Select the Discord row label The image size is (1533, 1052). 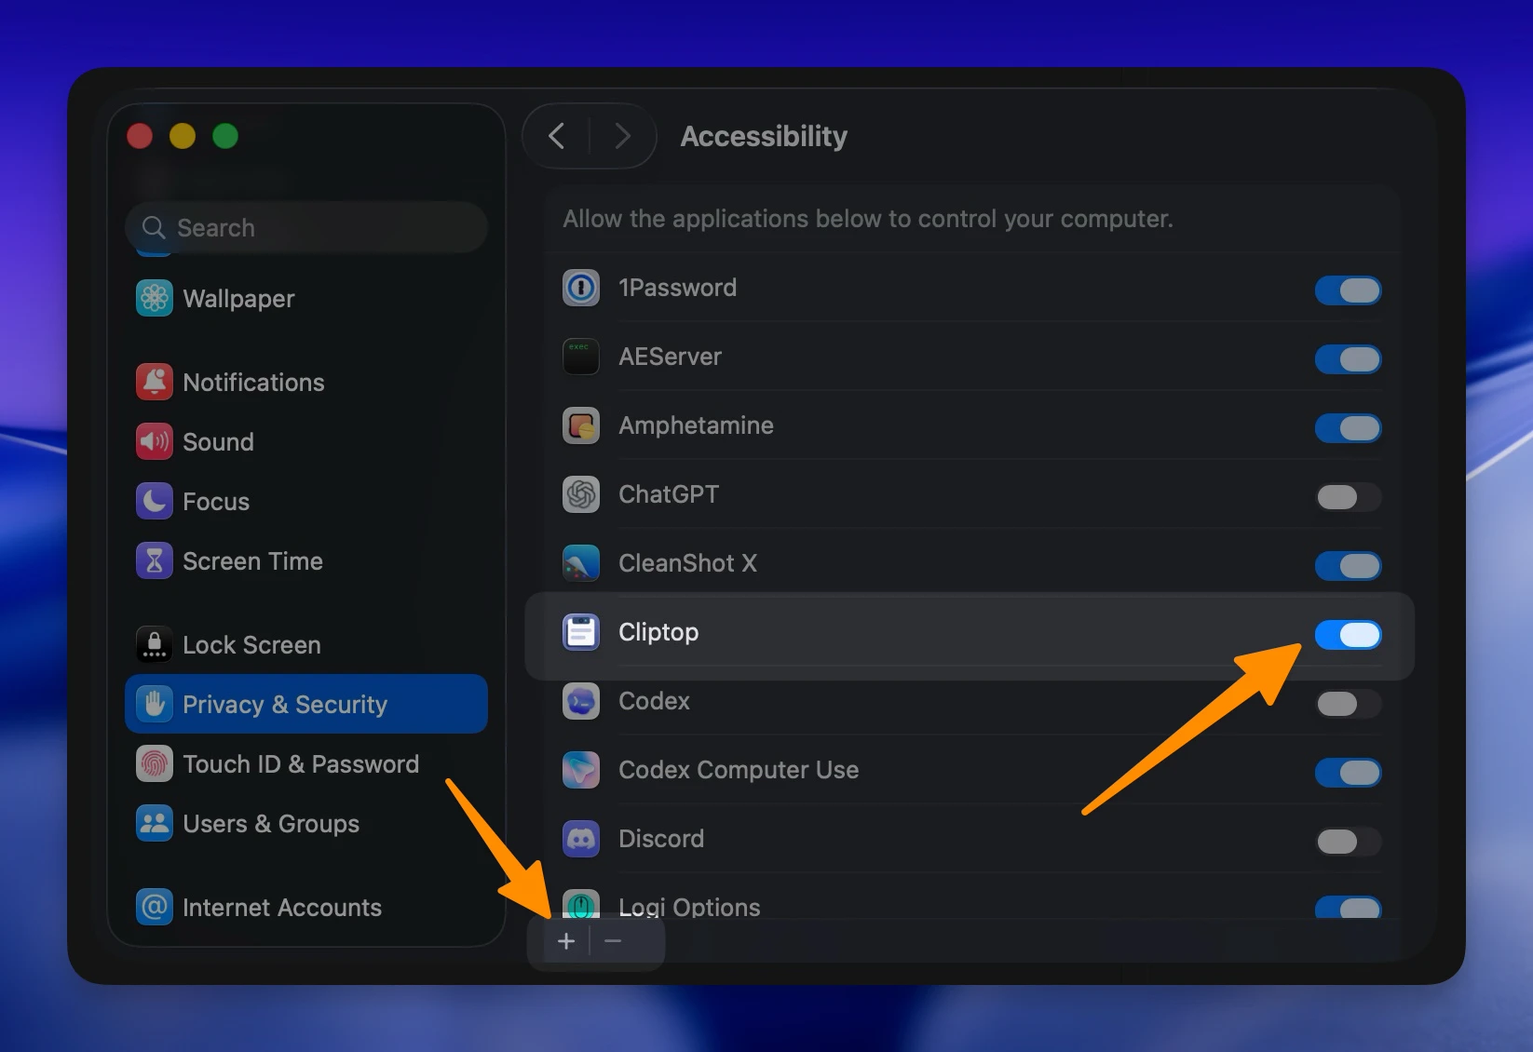pyautogui.click(x=661, y=839)
